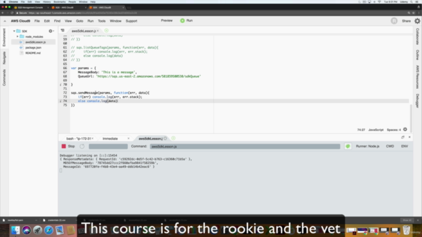
Task: Open the Commands side panel
Action: pyautogui.click(x=4, y=78)
